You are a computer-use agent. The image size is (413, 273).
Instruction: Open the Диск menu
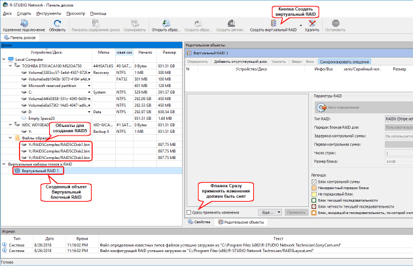point(7,14)
